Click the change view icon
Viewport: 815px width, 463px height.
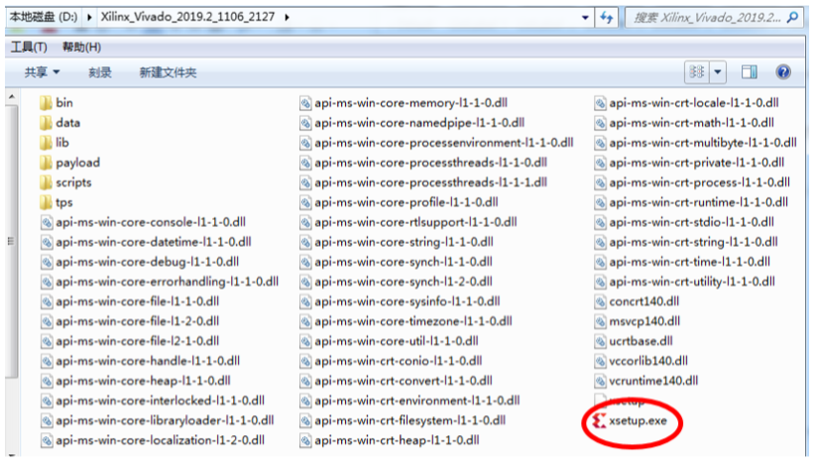696,71
